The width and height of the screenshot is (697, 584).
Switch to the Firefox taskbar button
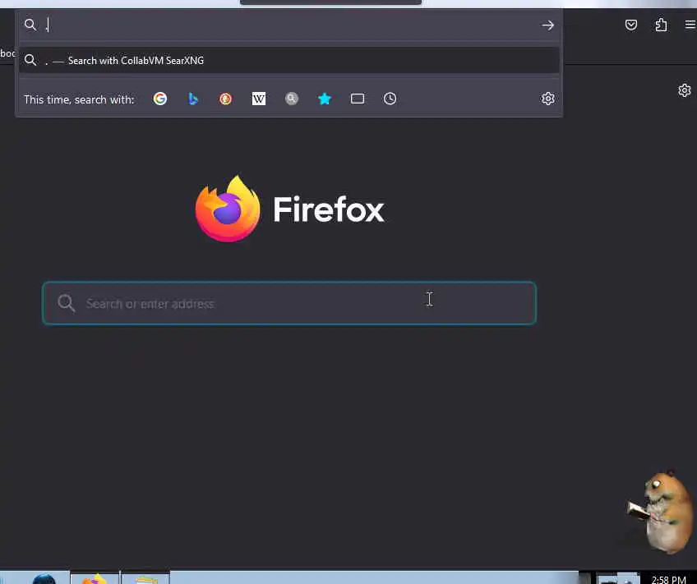(x=95, y=578)
